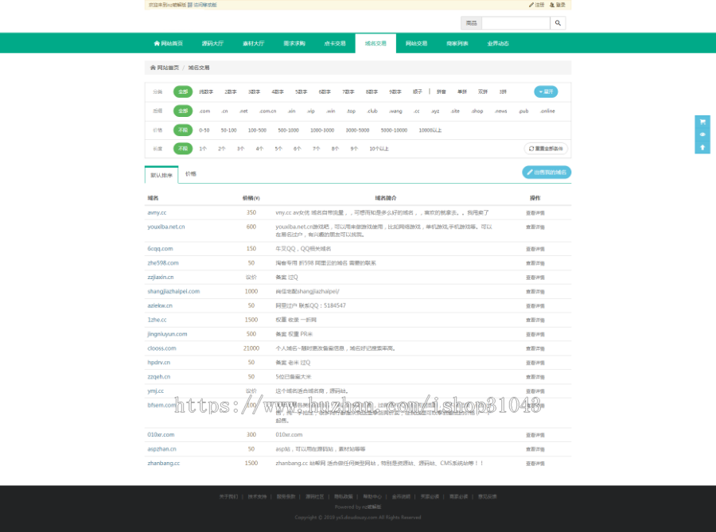This screenshot has width=716, height=532.
Task: Open the 商家列表 nav item
Action: click(x=457, y=44)
